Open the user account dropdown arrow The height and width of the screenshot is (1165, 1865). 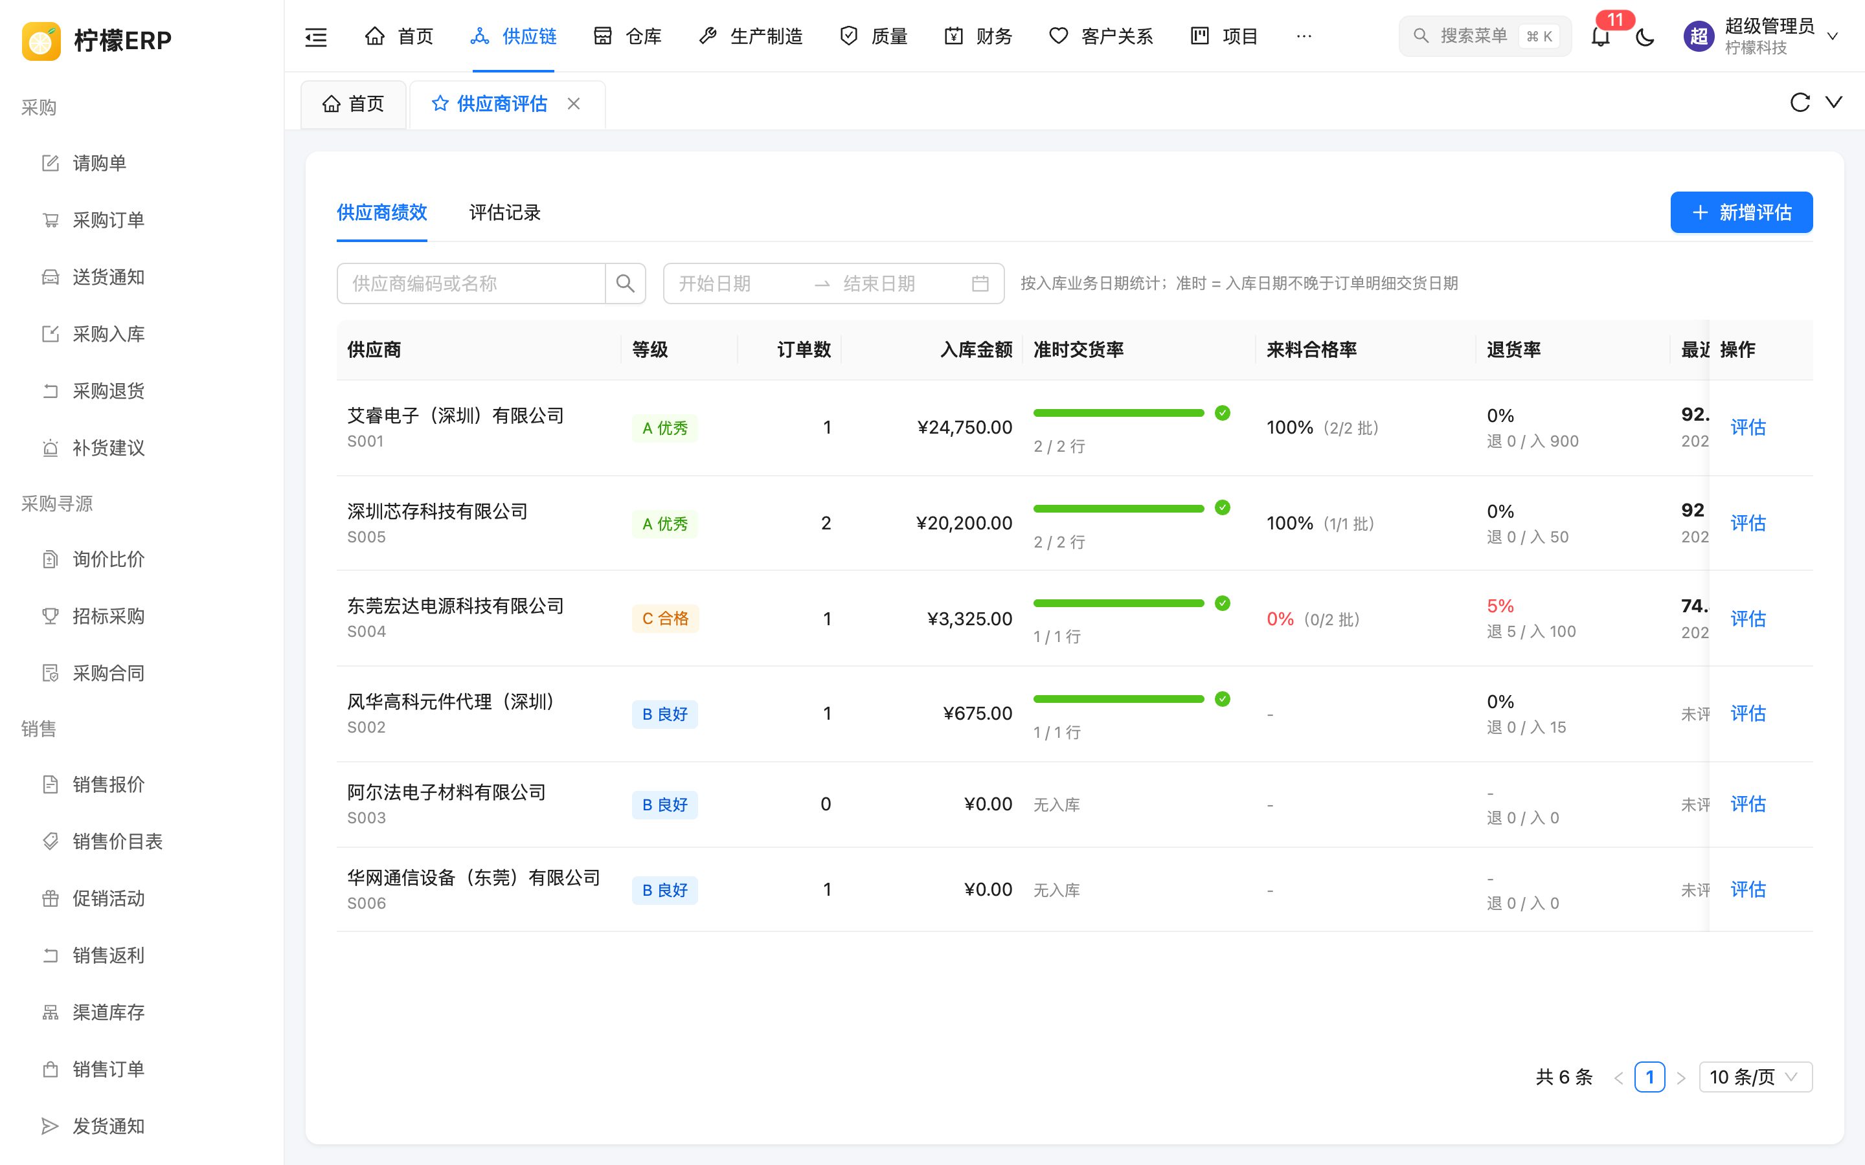click(x=1833, y=36)
